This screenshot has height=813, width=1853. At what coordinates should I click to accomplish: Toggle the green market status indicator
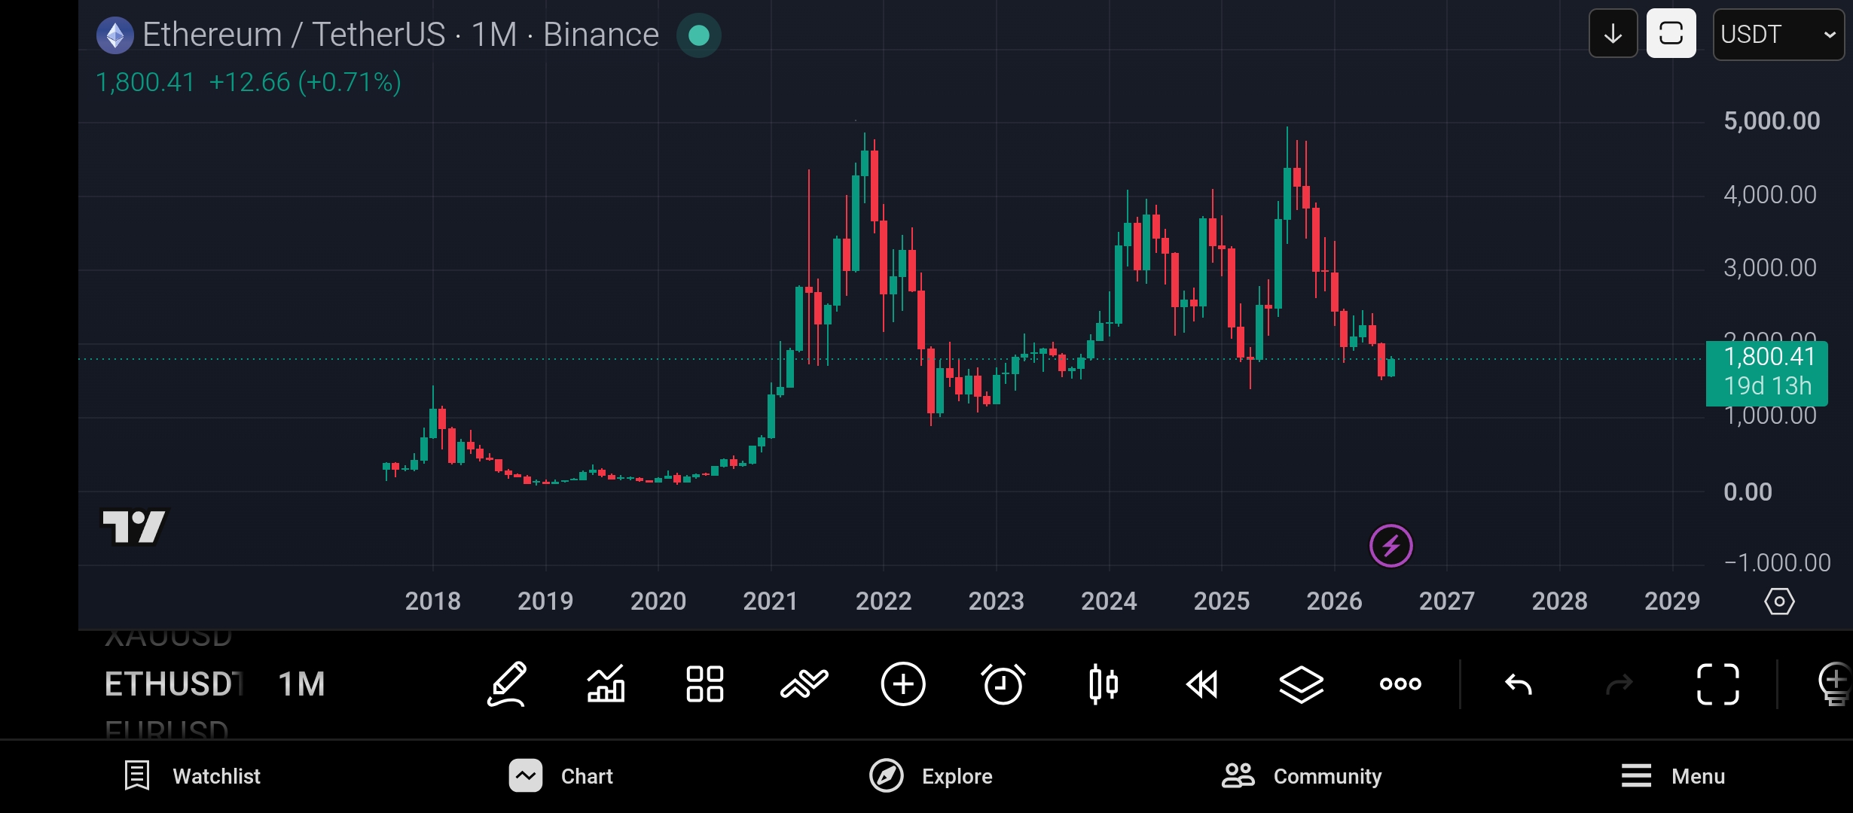coord(699,35)
